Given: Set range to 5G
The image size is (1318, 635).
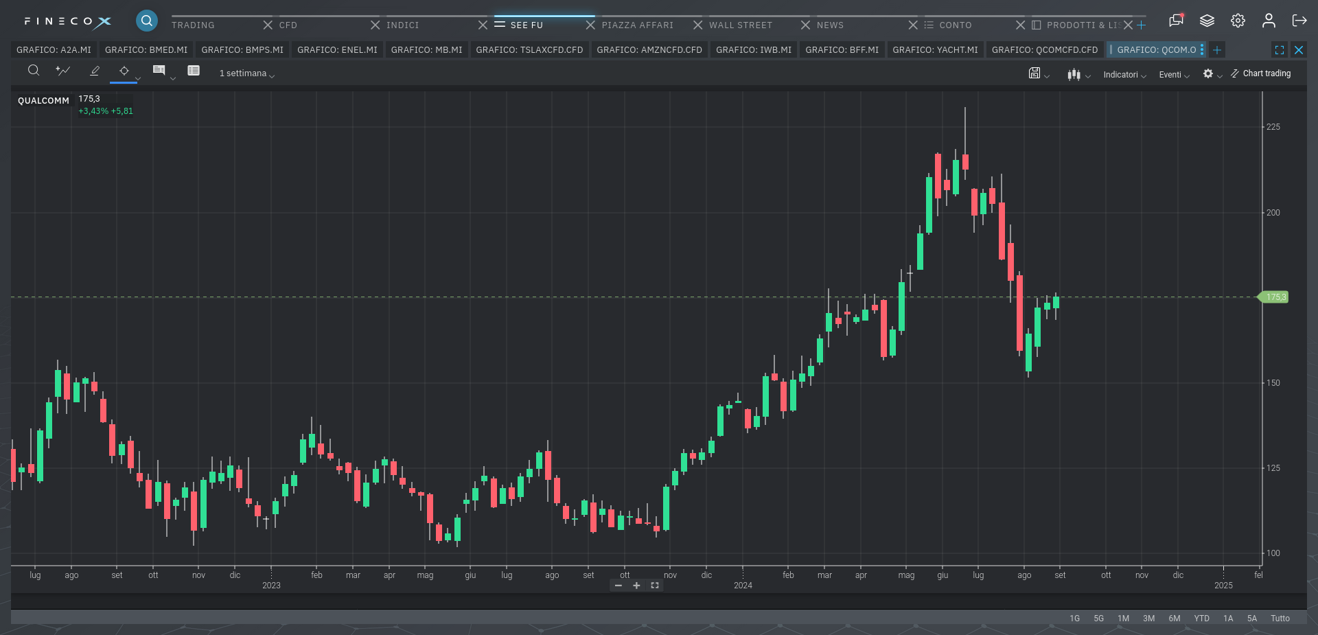Looking at the screenshot, I should pyautogui.click(x=1099, y=619).
